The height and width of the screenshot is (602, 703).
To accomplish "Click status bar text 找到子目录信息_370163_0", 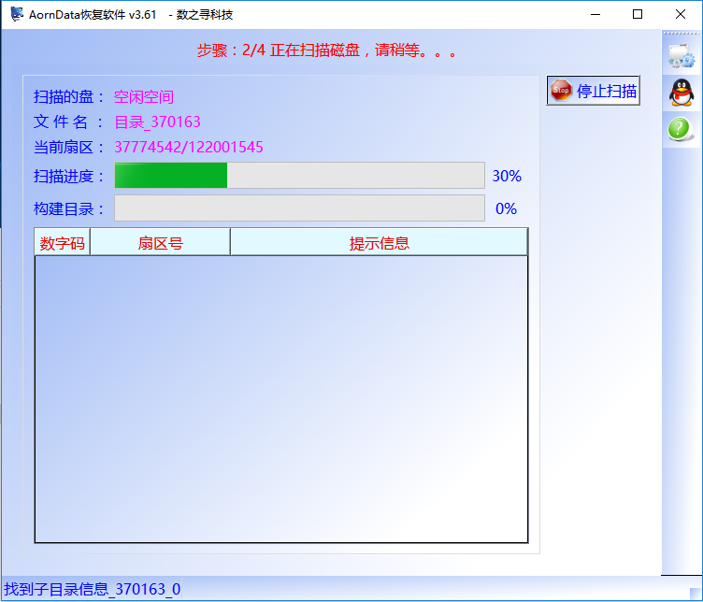I will point(92,589).
